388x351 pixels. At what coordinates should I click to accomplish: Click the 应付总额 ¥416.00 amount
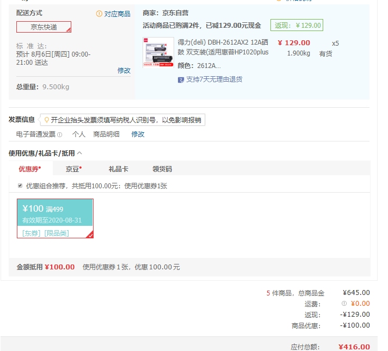point(354,347)
